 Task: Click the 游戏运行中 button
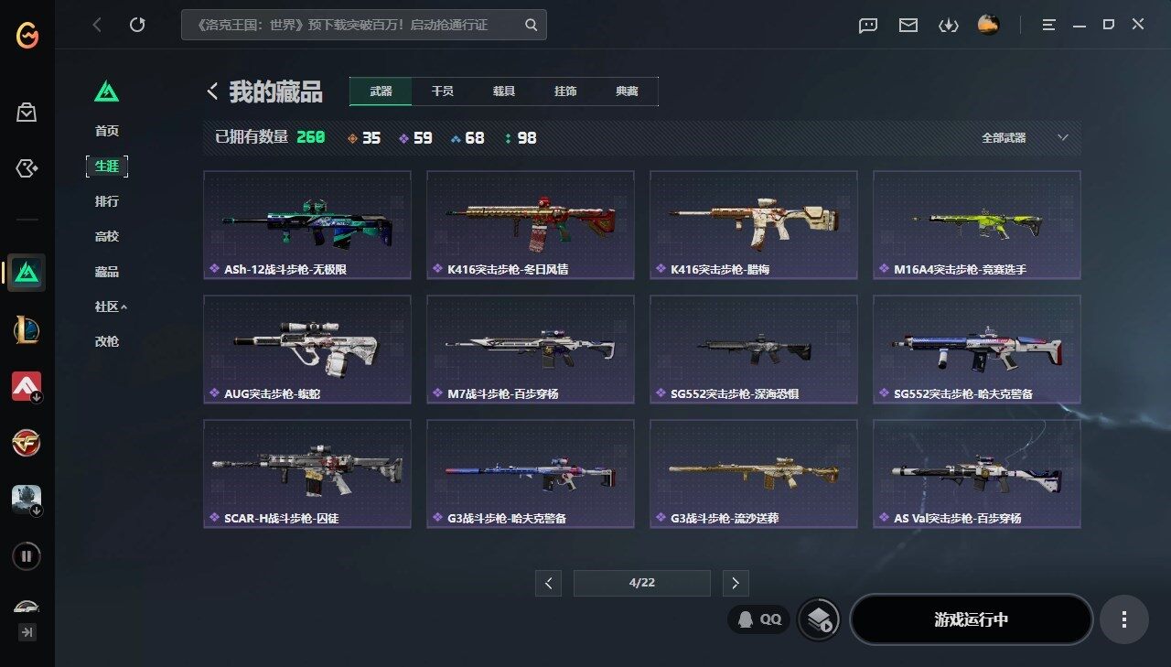pyautogui.click(x=972, y=619)
